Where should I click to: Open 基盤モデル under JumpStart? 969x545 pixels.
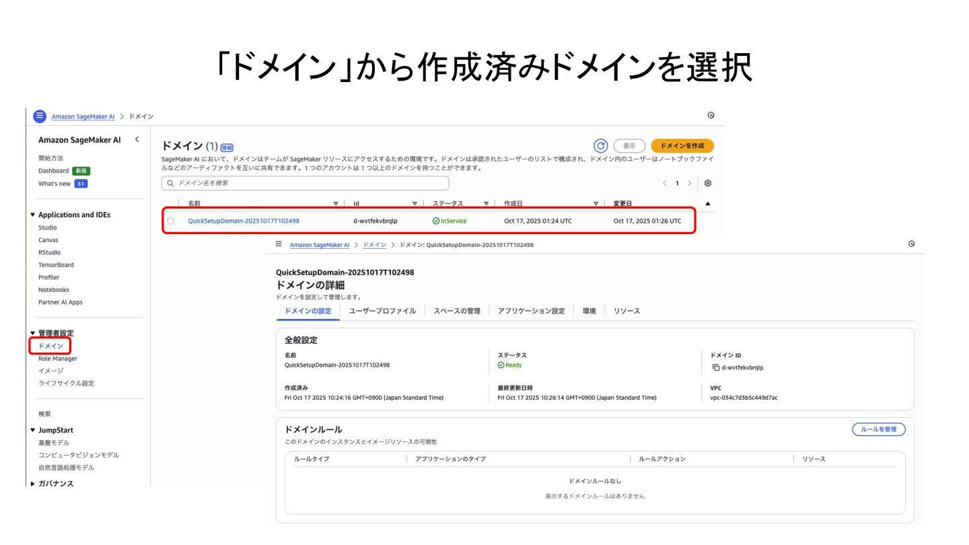coord(54,443)
